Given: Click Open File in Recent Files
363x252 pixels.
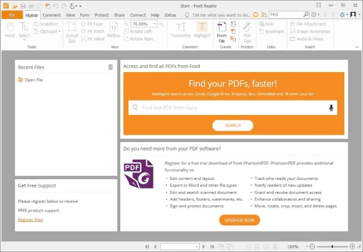Looking at the screenshot, I should (x=30, y=80).
